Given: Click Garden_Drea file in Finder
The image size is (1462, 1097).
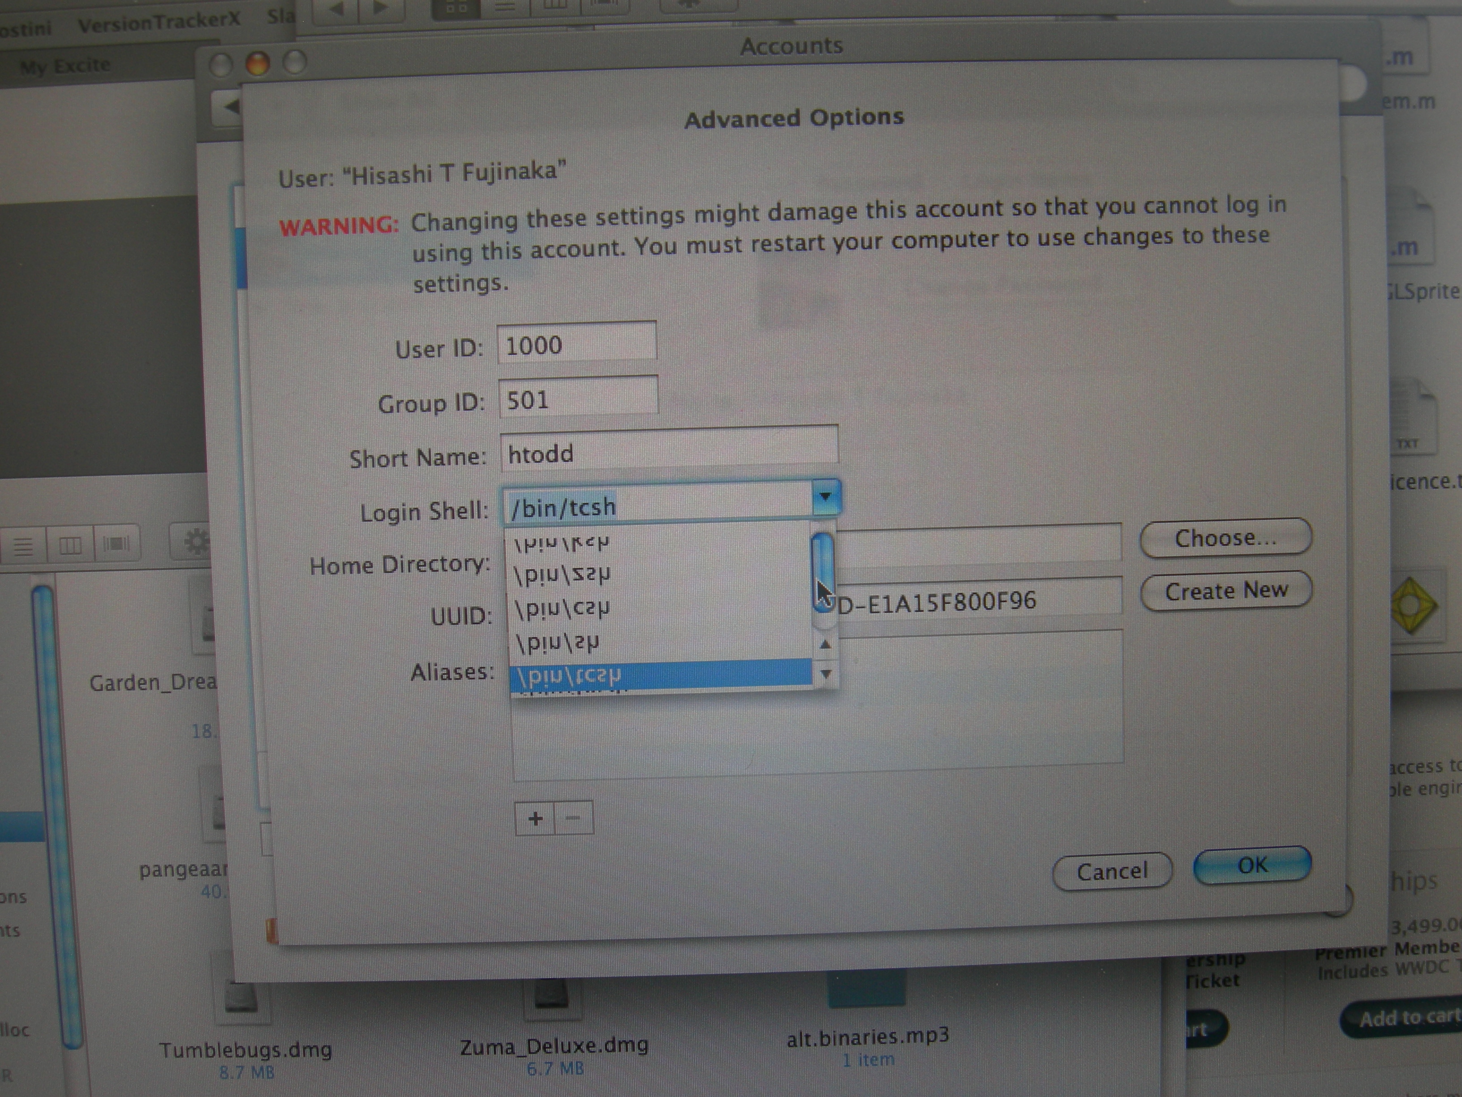Looking at the screenshot, I should point(153,682).
